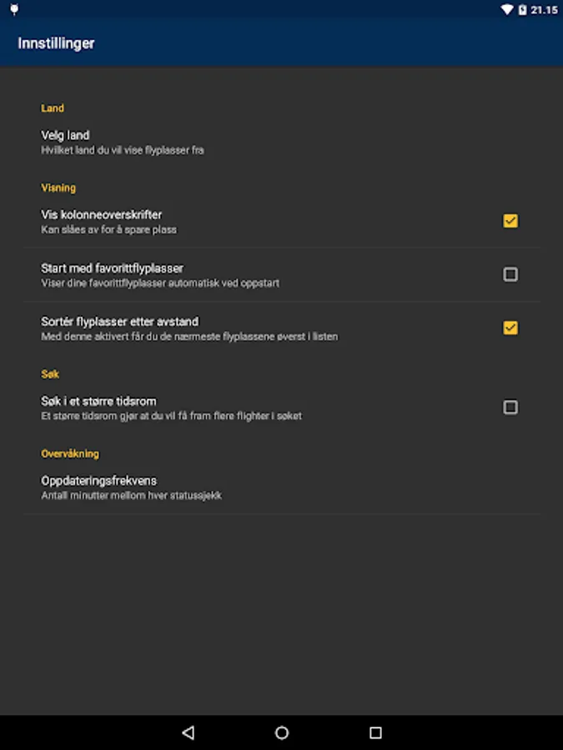Tap 'Kan slåes av for å spare plass' description
The image size is (563, 750).
108,229
